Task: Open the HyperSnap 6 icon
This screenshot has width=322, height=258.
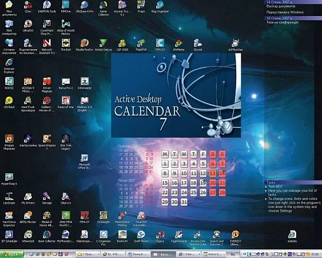Action: [9, 179]
